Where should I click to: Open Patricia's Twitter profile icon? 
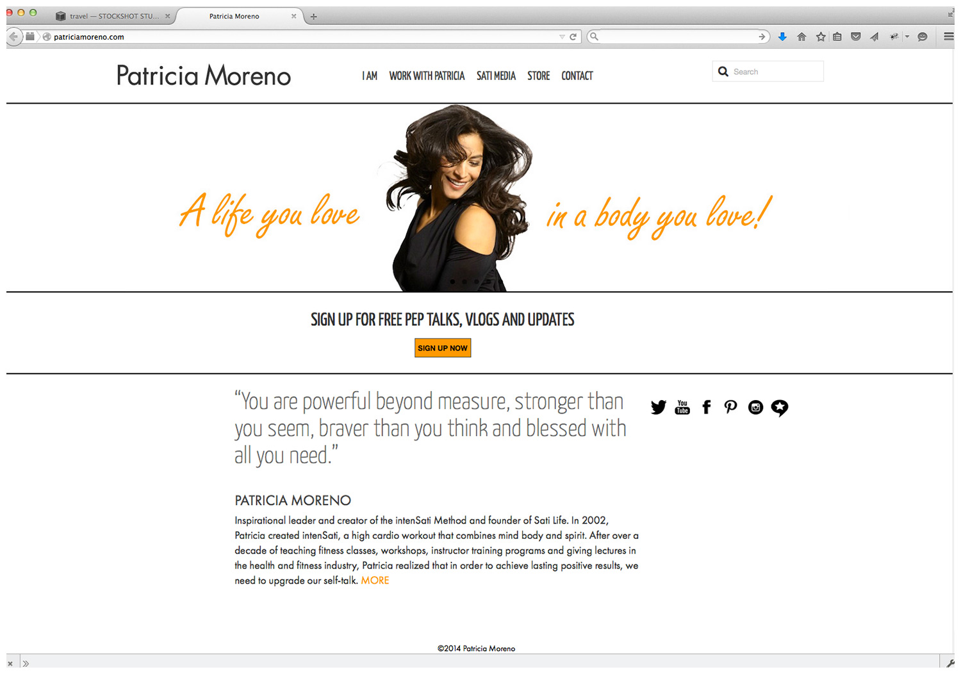pos(658,407)
